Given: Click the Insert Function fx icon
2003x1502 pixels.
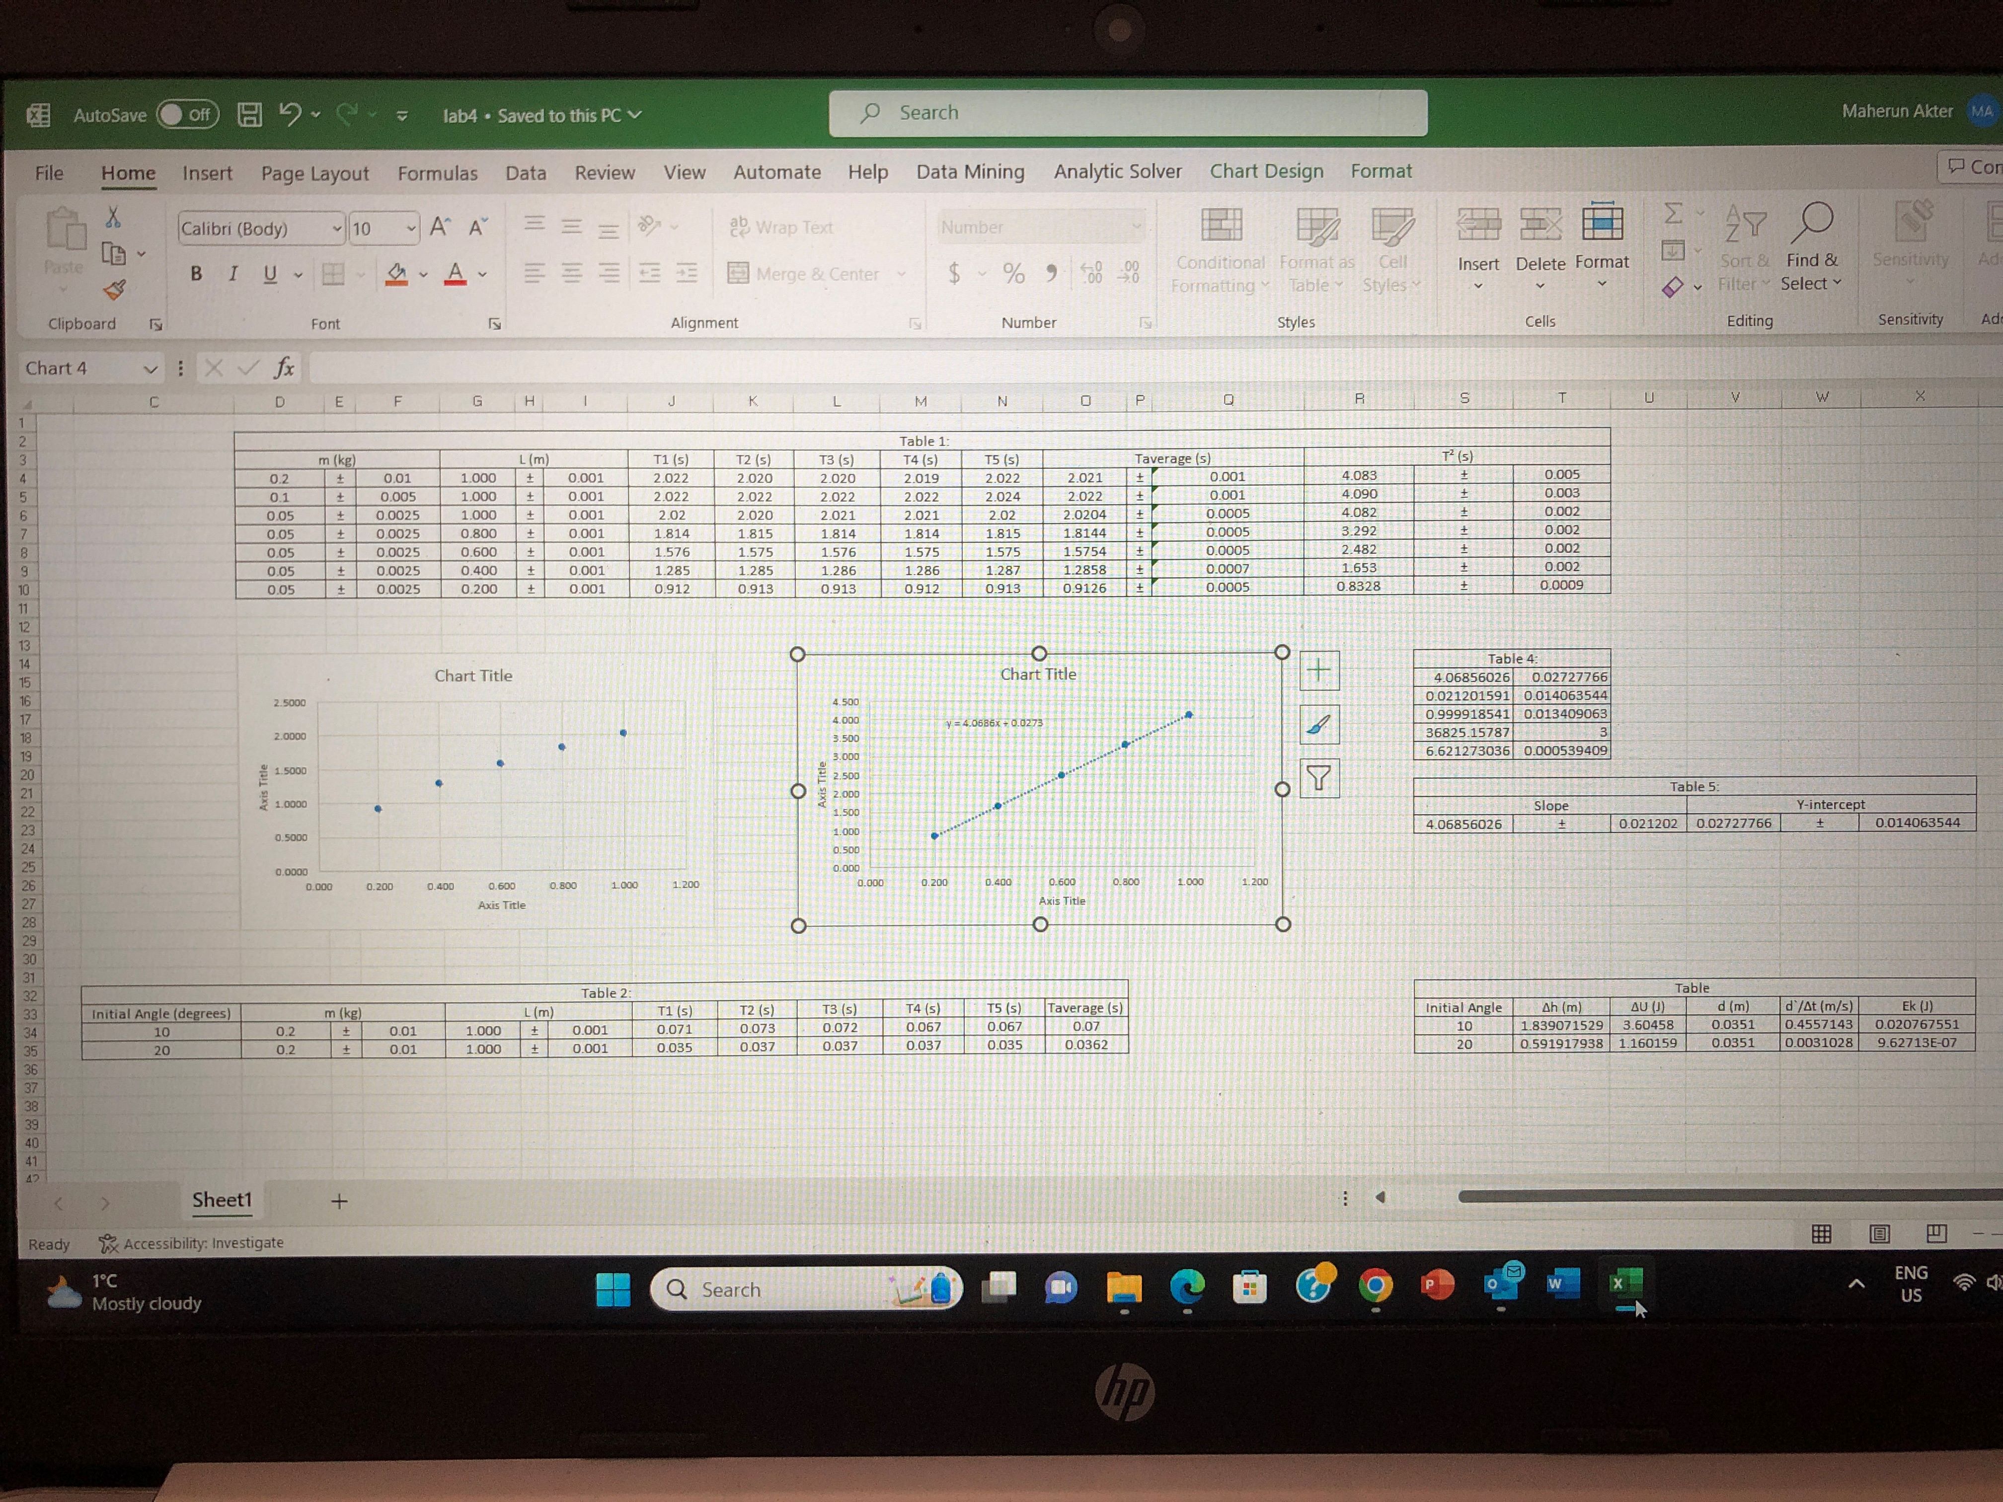Looking at the screenshot, I should 284,368.
